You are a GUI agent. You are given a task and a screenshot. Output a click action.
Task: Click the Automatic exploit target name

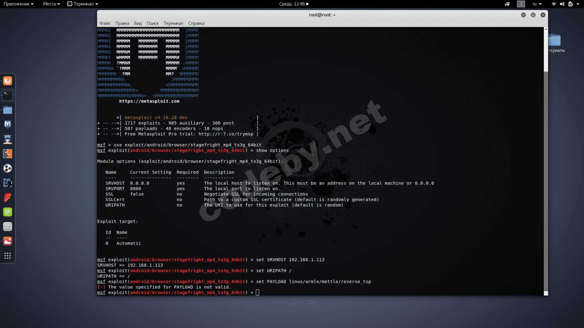pos(129,243)
